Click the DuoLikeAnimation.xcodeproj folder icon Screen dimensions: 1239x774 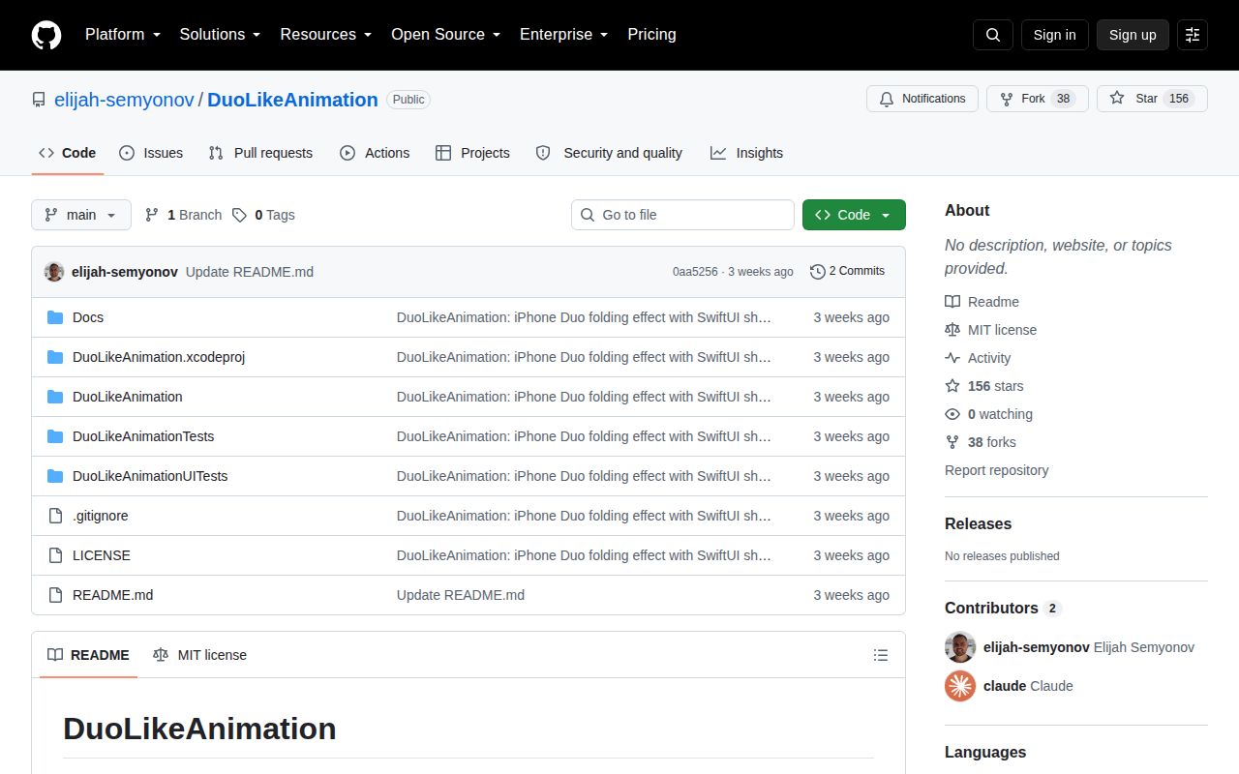(x=55, y=357)
